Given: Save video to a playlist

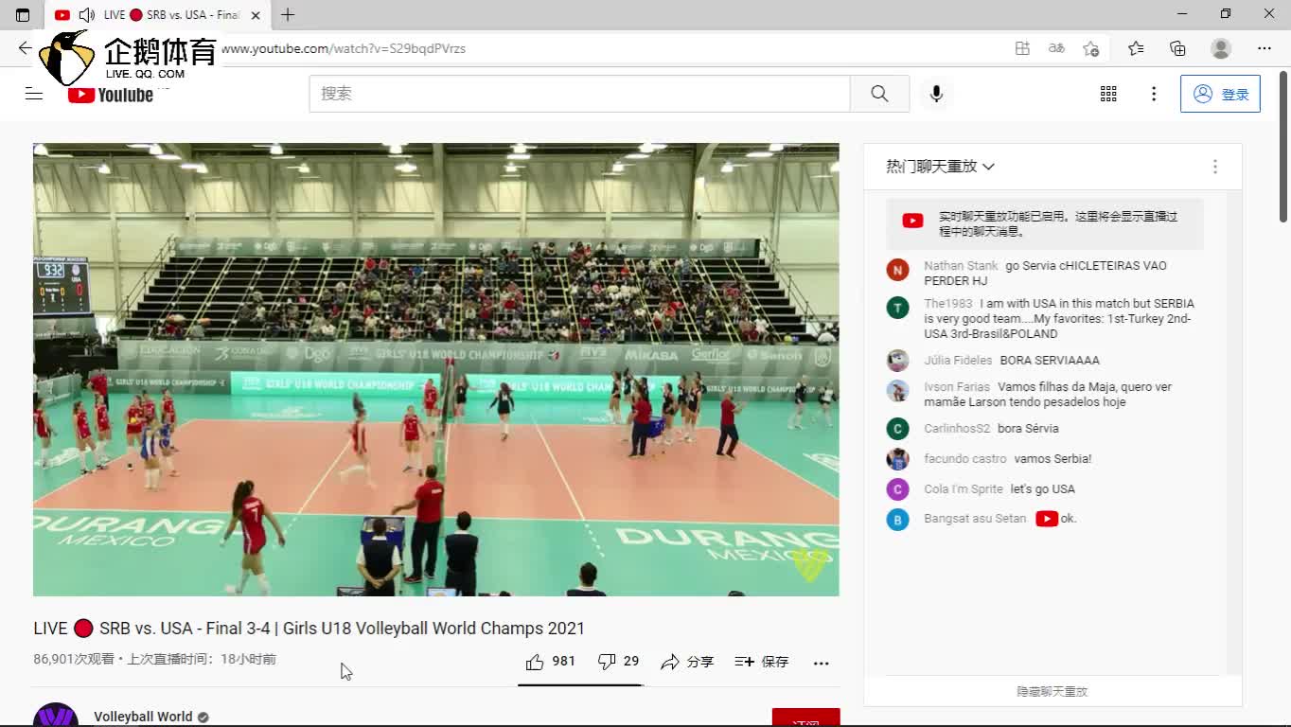Looking at the screenshot, I should (x=762, y=662).
